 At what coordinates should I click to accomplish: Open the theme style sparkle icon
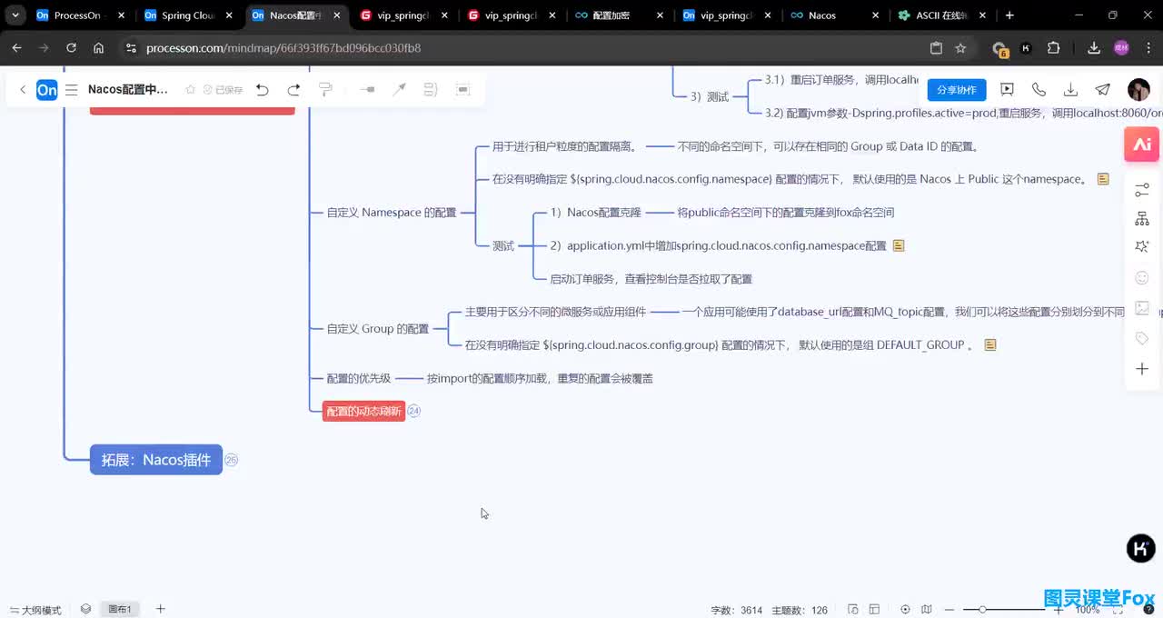tap(1142, 247)
